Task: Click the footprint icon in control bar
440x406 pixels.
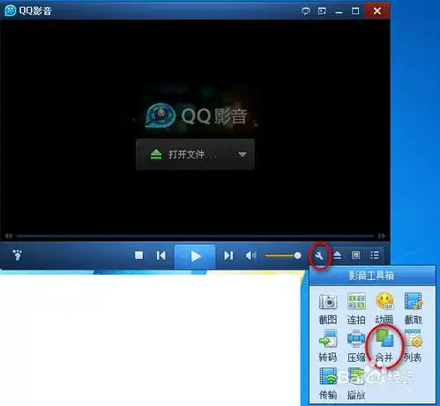Action: point(18,255)
